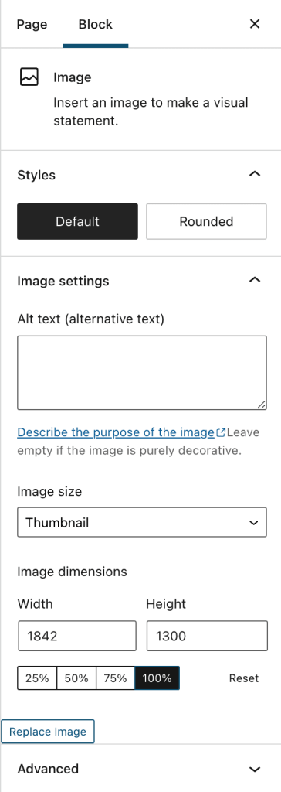Close the settings sidebar with X
281x792 pixels.
[x=255, y=24]
